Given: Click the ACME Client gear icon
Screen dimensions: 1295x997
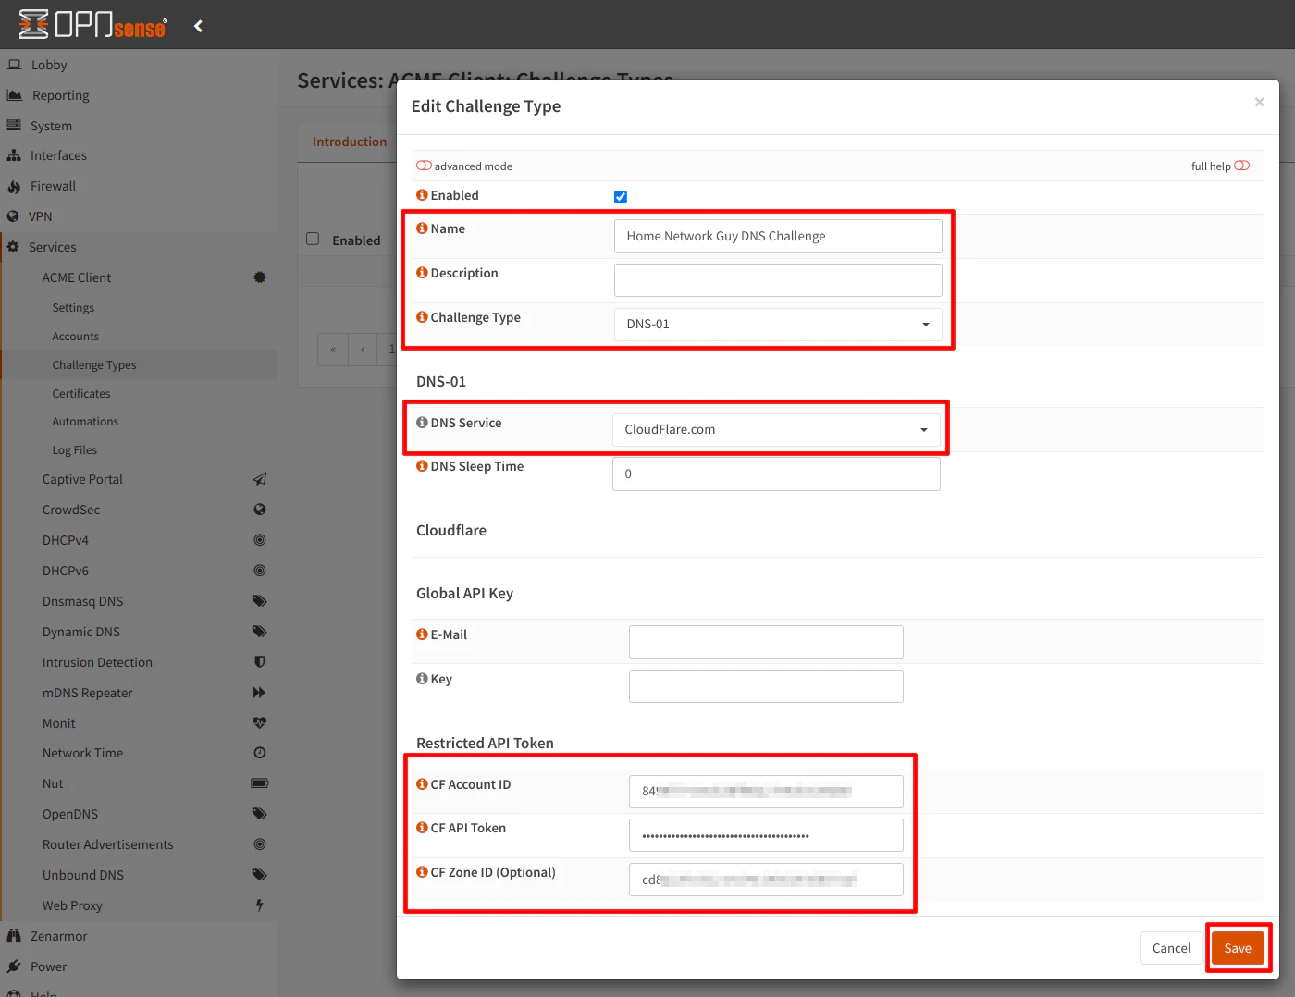Looking at the screenshot, I should (260, 277).
